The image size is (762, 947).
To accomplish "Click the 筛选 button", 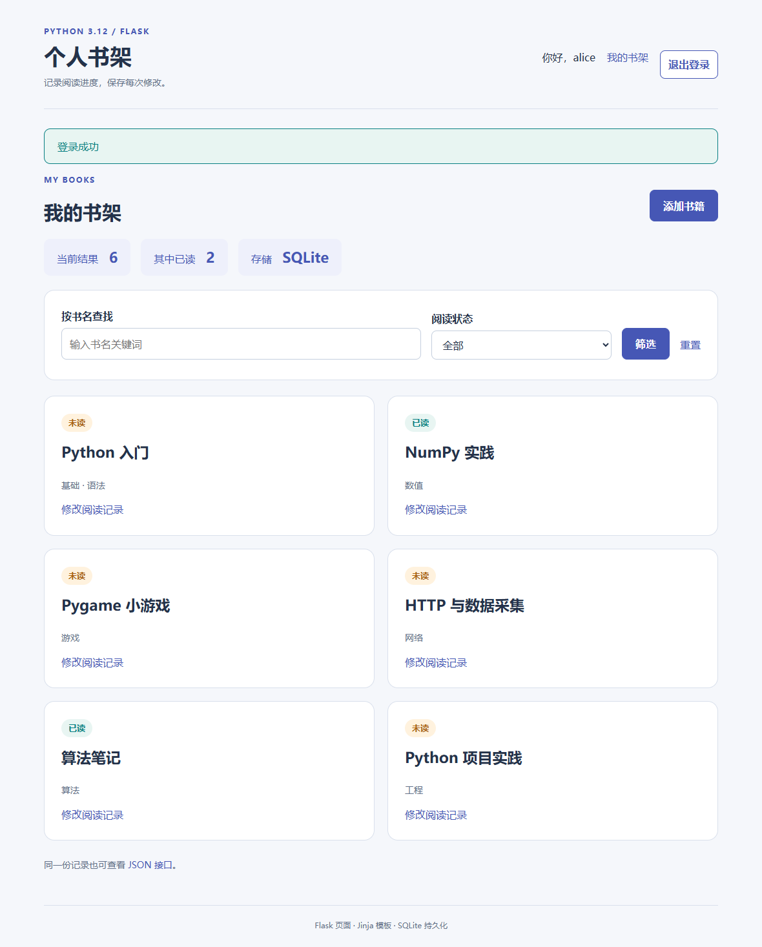I will click(x=645, y=344).
